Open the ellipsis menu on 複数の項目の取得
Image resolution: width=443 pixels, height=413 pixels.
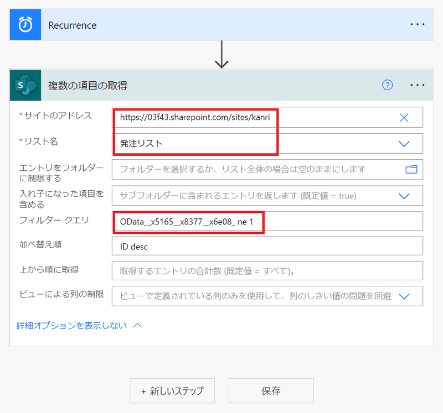417,85
